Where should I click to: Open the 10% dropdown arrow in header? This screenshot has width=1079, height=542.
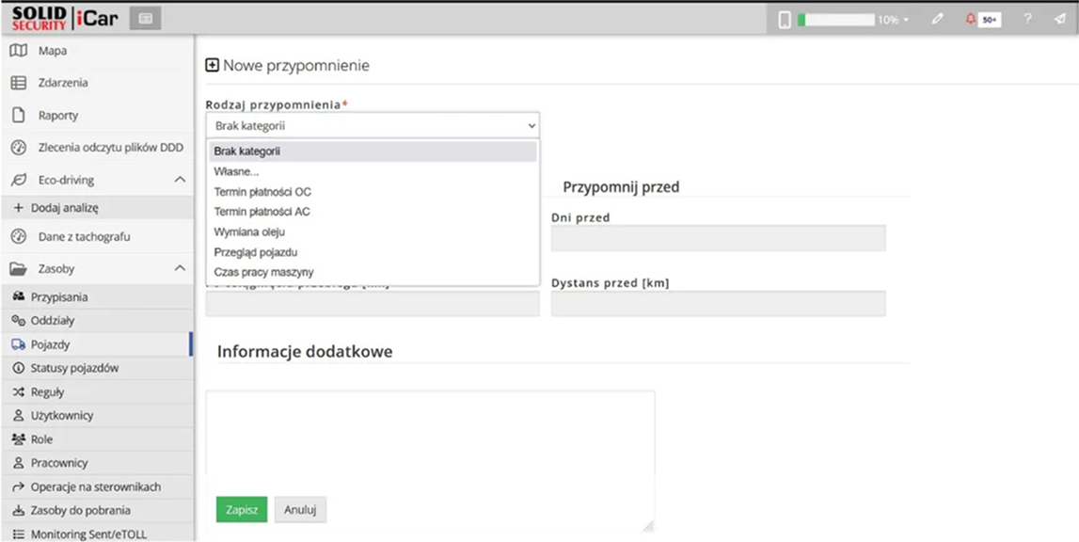[906, 20]
